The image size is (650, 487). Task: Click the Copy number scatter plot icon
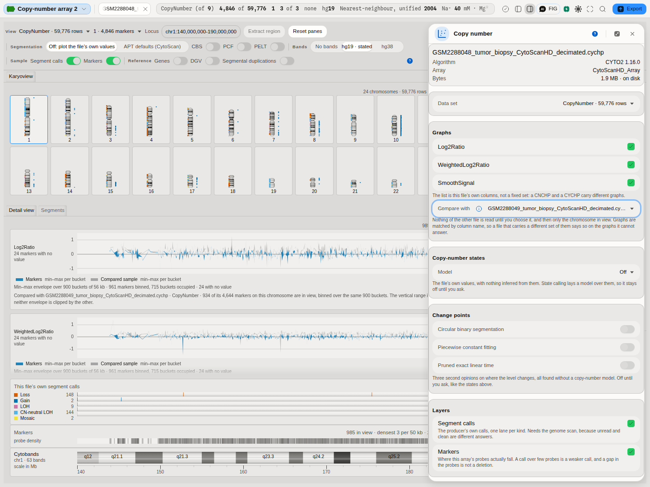pyautogui.click(x=442, y=34)
